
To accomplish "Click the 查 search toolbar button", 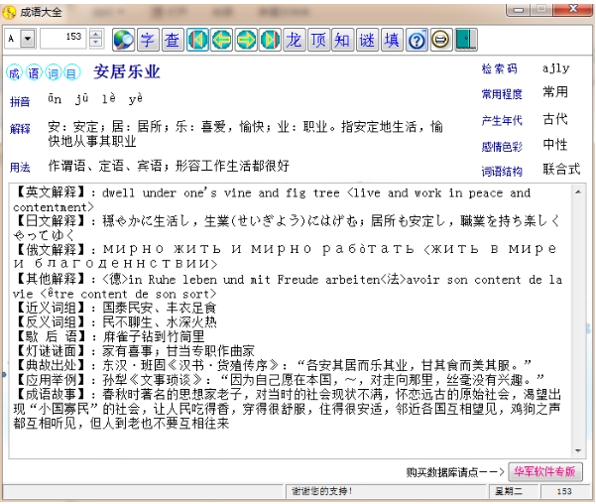I will coord(173,40).
